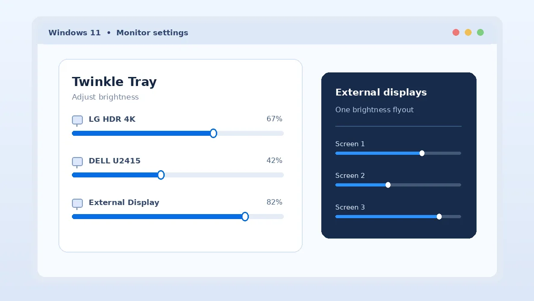534x301 pixels.
Task: Click the DELL U2415 label
Action: coord(114,161)
